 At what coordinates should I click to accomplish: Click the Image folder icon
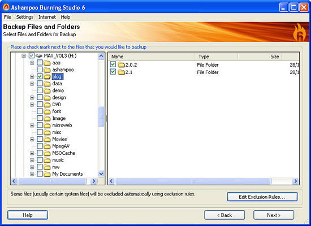click(x=47, y=118)
